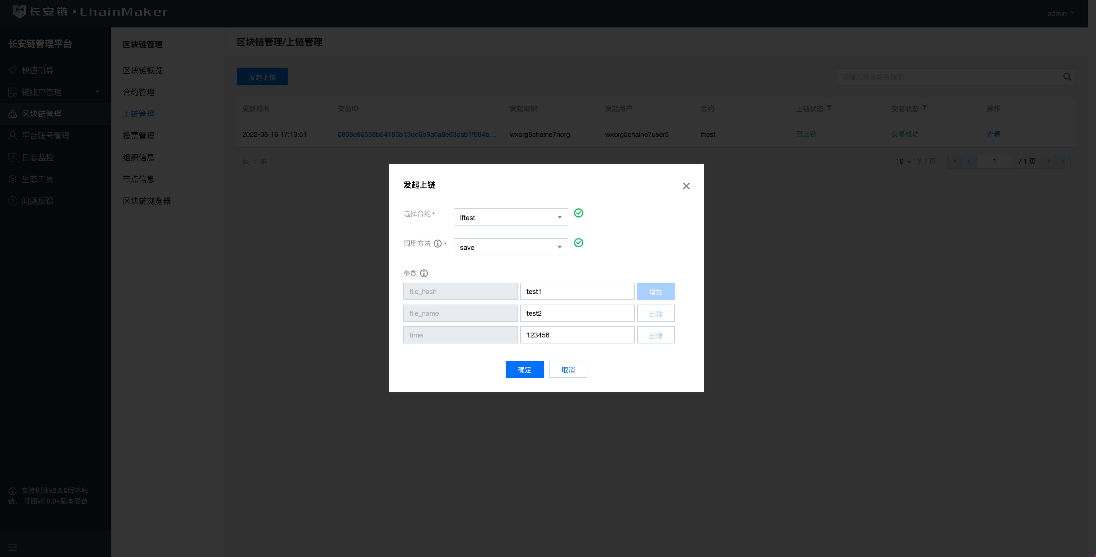Click the 取消 cancel button
The image size is (1096, 557).
tap(567, 370)
